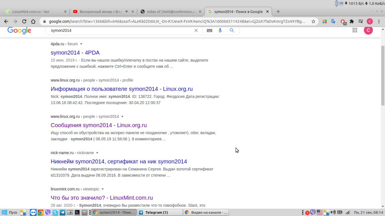Open the symon2014 - 4PDA result
This screenshot has width=385, height=216.
(75, 53)
